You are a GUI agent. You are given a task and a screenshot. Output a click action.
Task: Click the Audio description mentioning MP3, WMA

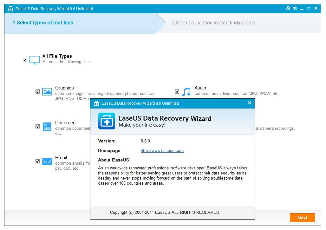(x=237, y=94)
